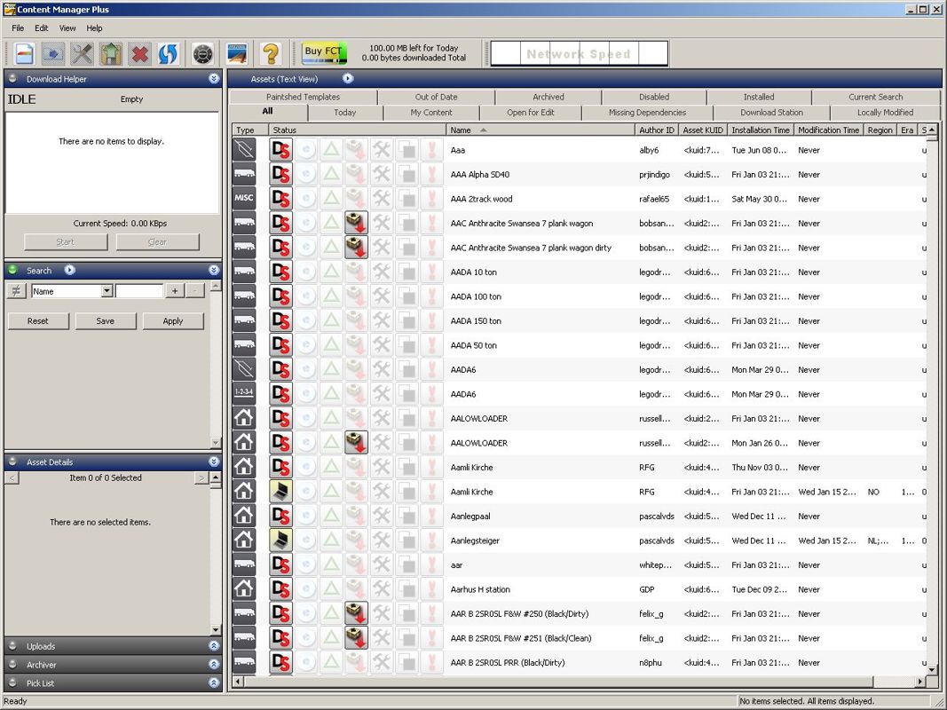This screenshot has height=710, width=947.
Task: Click the dark round gear toolbar icon
Action: pyautogui.click(x=203, y=54)
